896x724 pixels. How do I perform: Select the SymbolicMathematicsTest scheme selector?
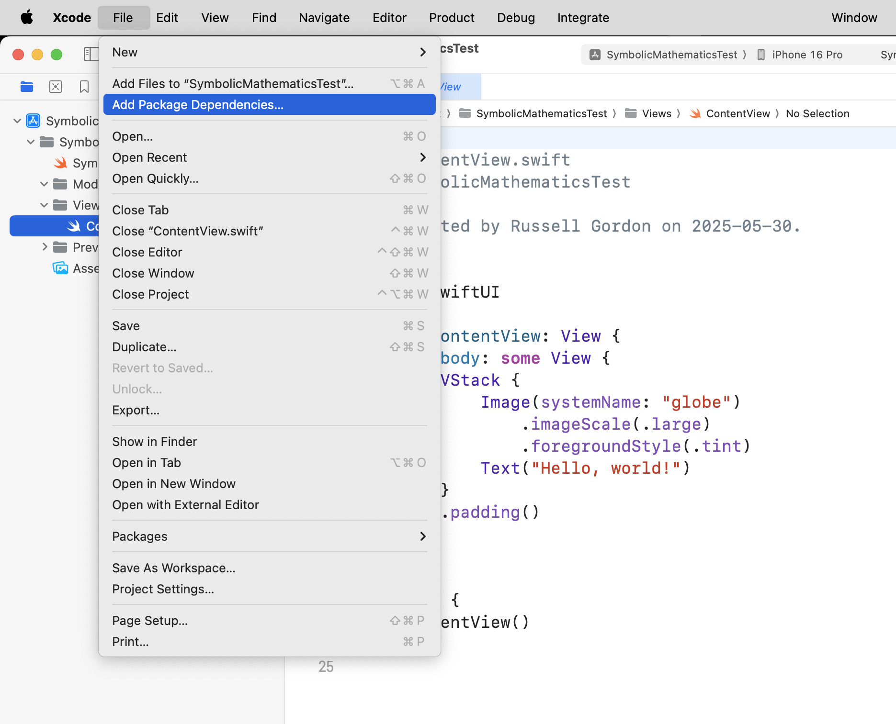pyautogui.click(x=671, y=55)
